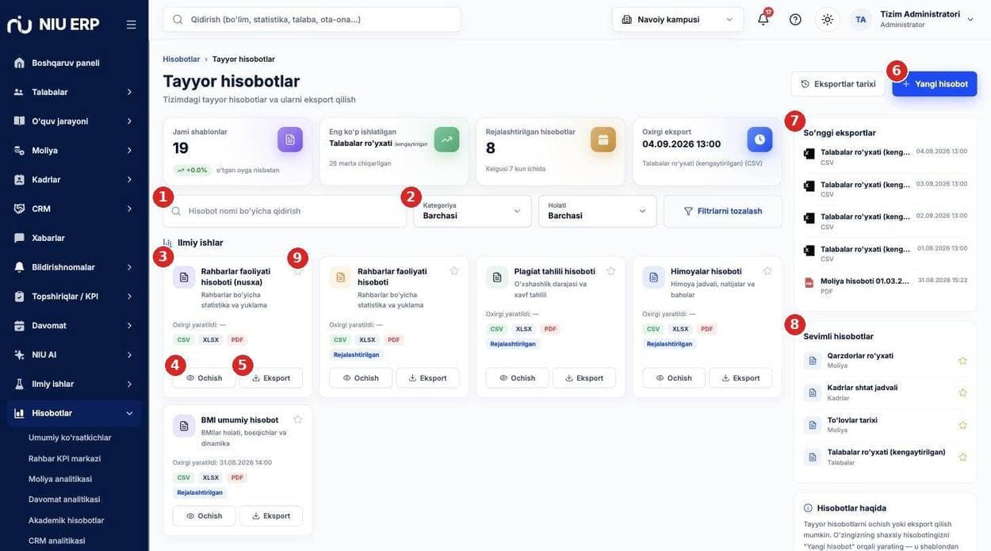The height and width of the screenshot is (551, 991).
Task: Open Xabarlar via its chat bubble icon
Action: tap(19, 238)
